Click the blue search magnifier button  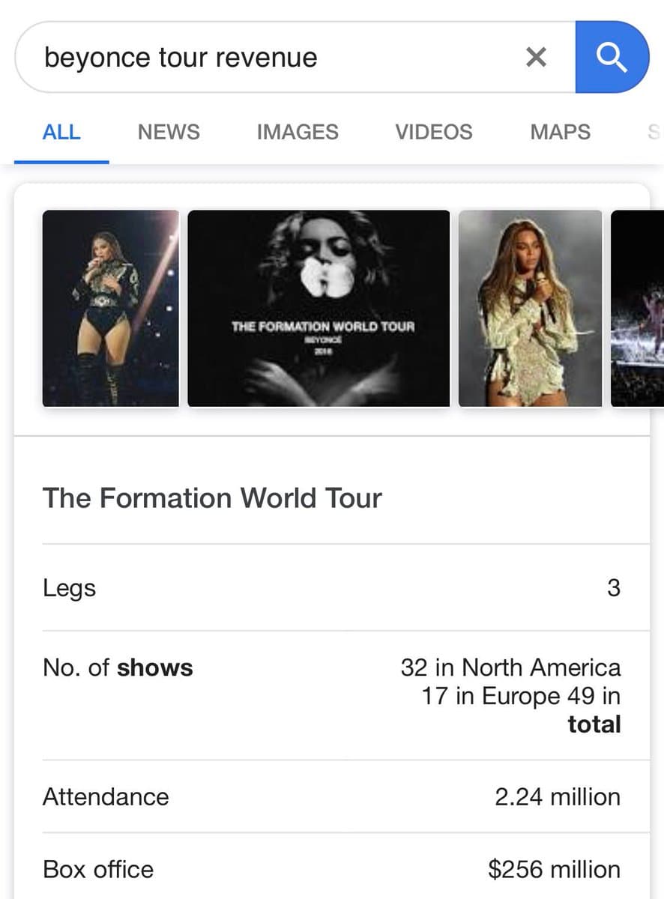[x=611, y=57]
